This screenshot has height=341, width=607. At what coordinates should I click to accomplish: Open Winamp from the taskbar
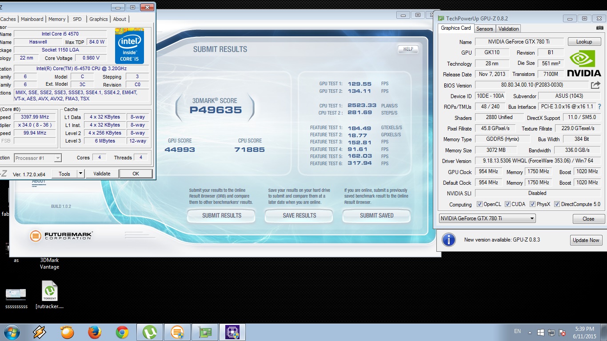pyautogui.click(x=40, y=332)
